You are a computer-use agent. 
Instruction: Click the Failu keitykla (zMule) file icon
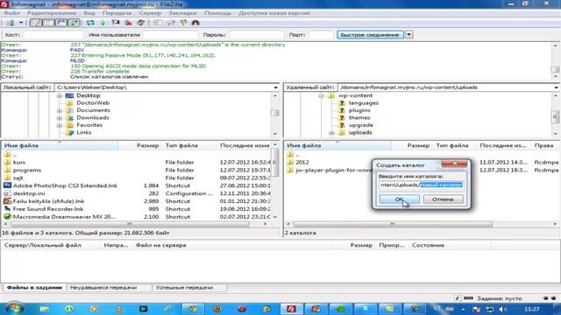[x=7, y=201]
